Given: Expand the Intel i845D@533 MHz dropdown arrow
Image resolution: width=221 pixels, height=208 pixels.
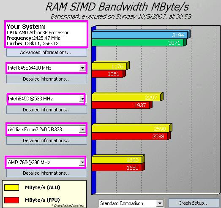Looking at the screenshot, I should click(x=82, y=99).
